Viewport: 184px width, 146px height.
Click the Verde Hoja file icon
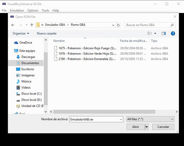click(x=56, y=53)
